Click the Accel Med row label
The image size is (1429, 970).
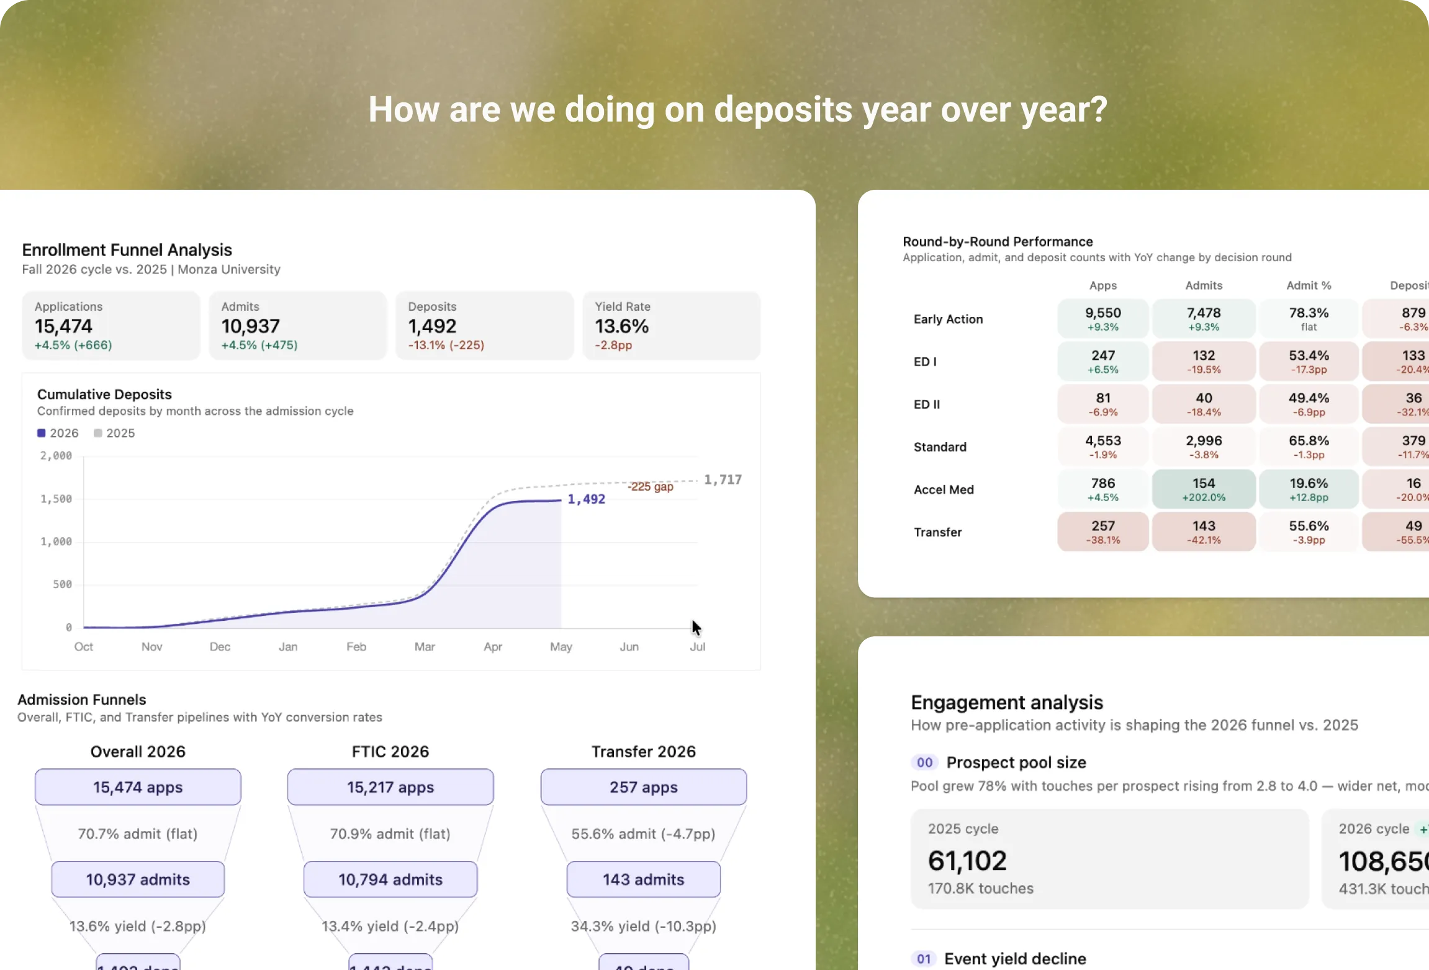click(x=944, y=490)
